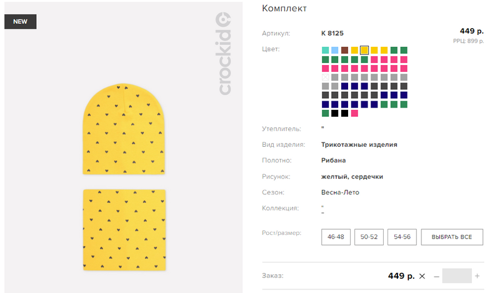This screenshot has width=500, height=293.
Task: Click the minus icon to decrease quantity
Action: 436,276
